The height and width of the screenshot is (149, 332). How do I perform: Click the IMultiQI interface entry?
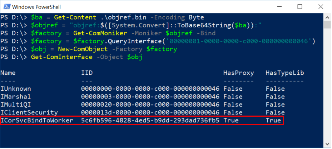(x=16, y=105)
